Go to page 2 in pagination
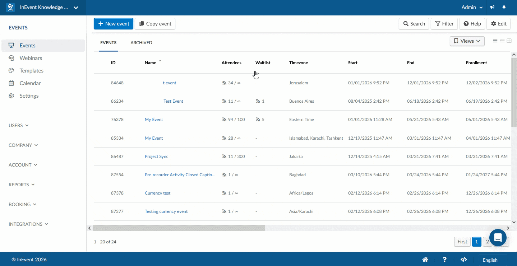Image resolution: width=517 pixels, height=266 pixels. tap(487, 242)
